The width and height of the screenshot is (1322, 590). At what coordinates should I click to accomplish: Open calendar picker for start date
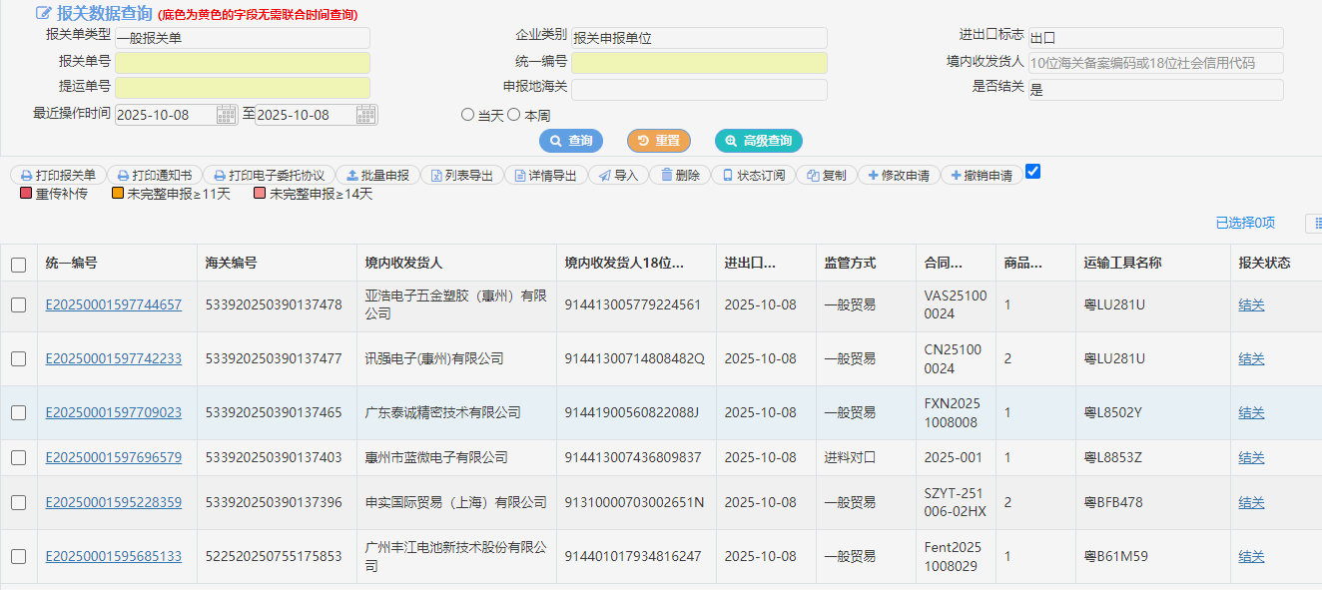[227, 115]
